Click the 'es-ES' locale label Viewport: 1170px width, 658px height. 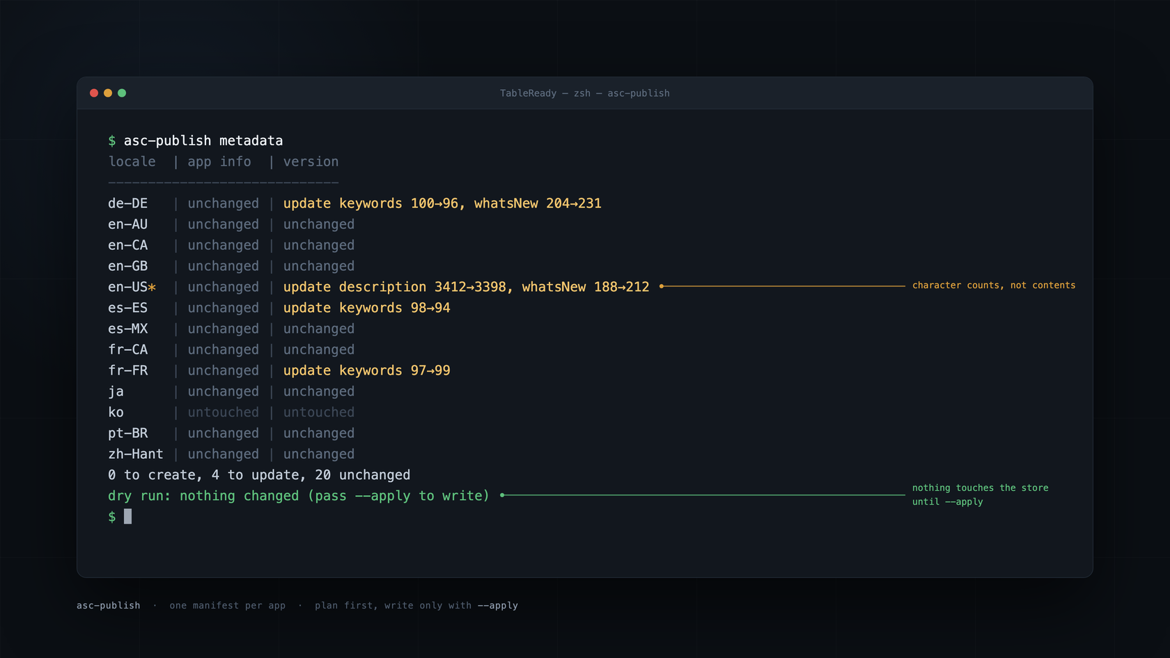tap(127, 308)
